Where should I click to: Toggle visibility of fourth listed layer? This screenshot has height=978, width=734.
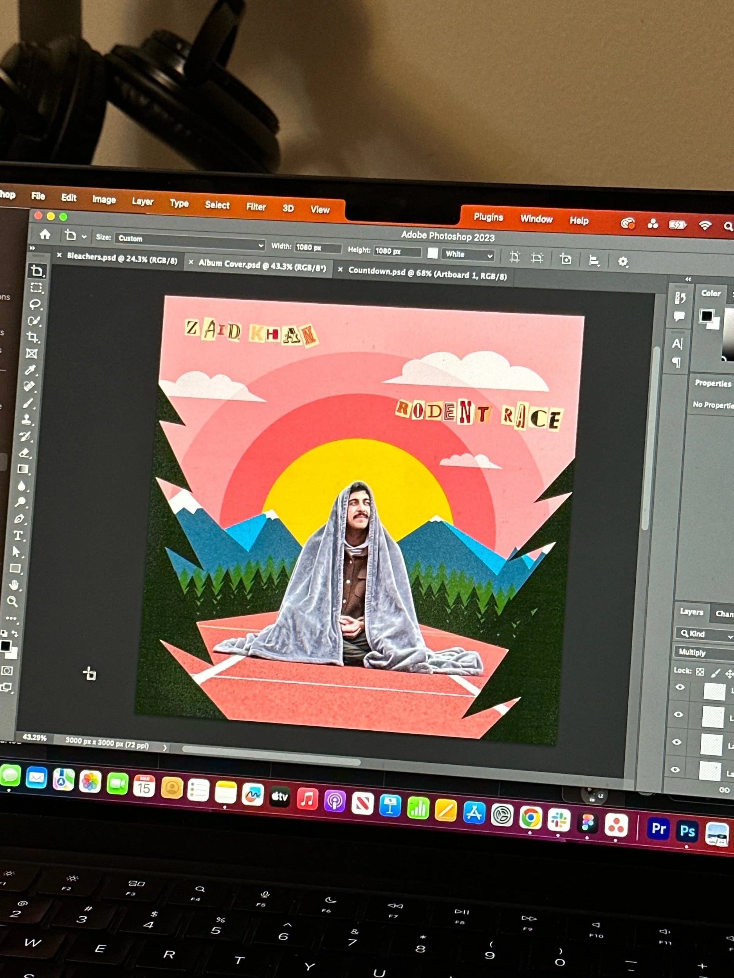(675, 769)
